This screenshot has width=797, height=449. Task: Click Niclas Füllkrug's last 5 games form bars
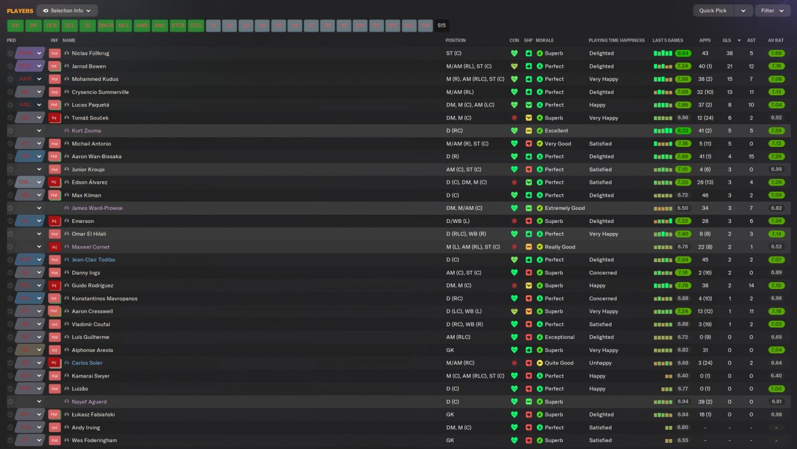coord(663,54)
